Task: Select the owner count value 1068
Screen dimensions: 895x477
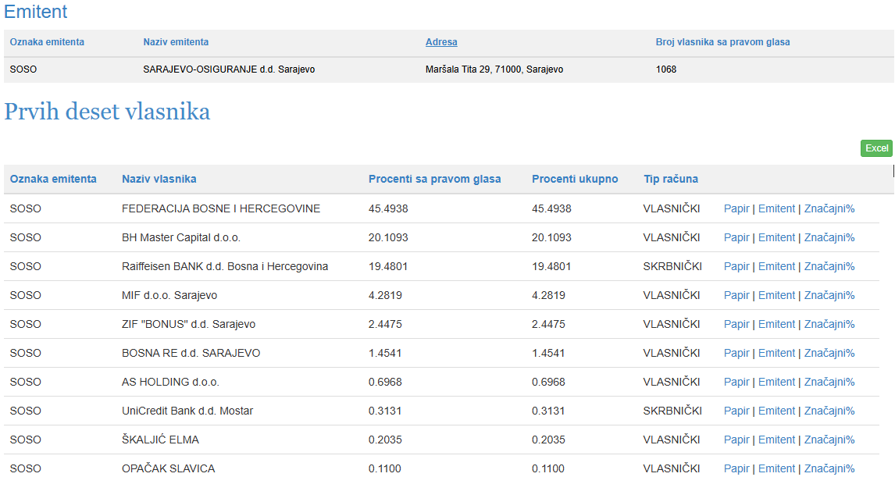Action: (x=666, y=69)
